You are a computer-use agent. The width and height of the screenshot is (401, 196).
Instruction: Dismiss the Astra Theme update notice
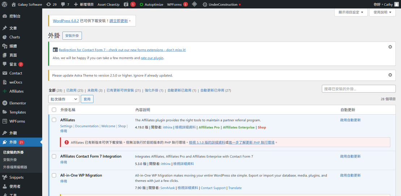tap(390, 75)
